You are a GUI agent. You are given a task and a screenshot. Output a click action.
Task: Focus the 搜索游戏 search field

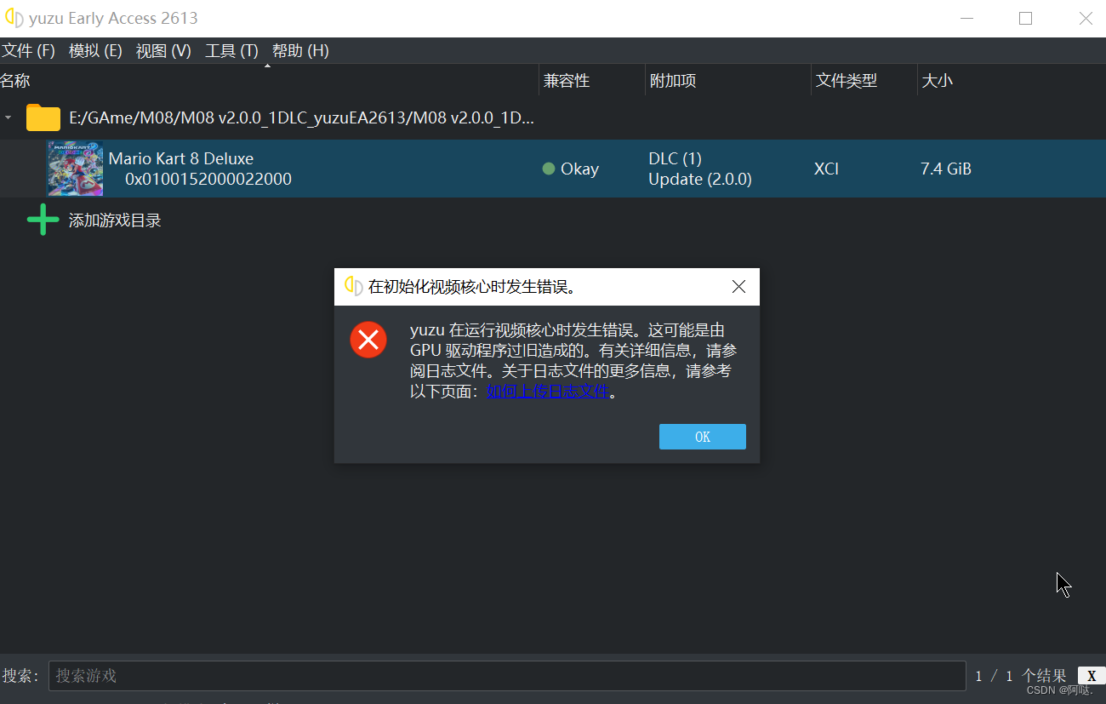507,676
